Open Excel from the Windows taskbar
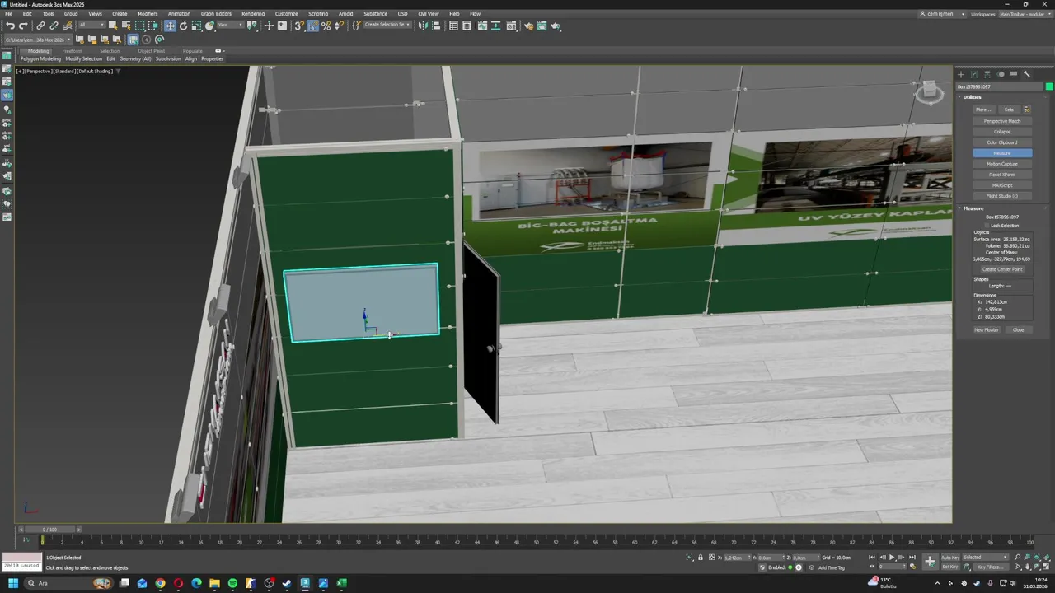1055x593 pixels. click(341, 583)
